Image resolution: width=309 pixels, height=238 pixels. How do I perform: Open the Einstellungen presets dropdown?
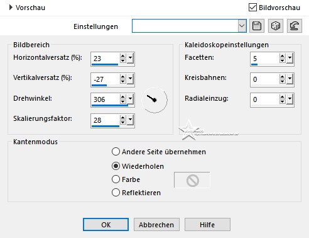242,26
